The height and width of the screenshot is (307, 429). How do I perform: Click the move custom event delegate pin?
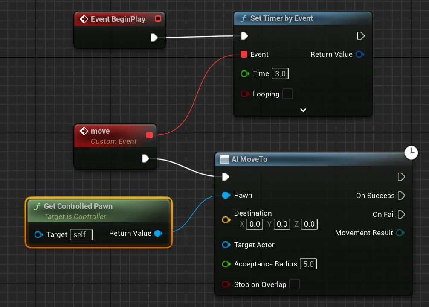[149, 135]
